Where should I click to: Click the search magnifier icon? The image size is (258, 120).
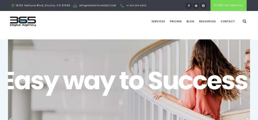[x=244, y=21]
